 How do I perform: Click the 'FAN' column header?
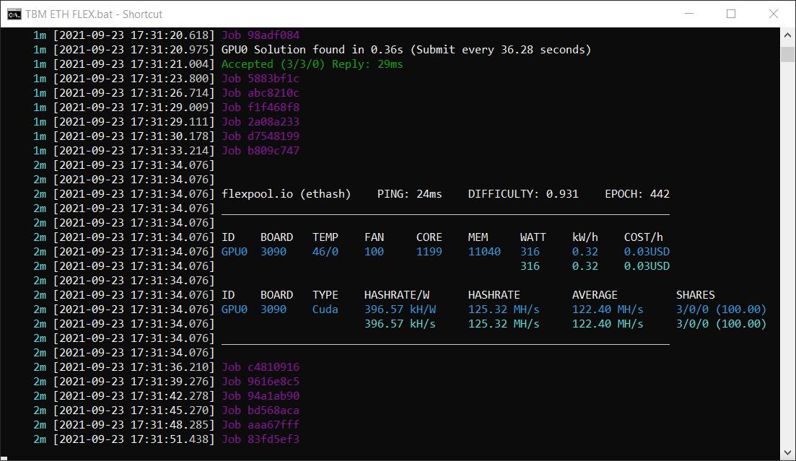[374, 237]
